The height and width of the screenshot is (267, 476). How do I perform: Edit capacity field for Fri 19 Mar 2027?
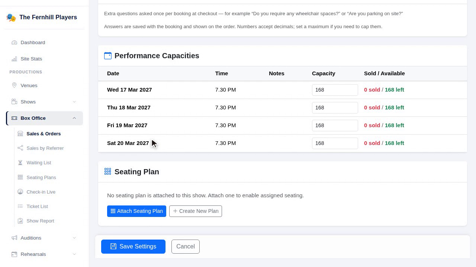(335, 125)
